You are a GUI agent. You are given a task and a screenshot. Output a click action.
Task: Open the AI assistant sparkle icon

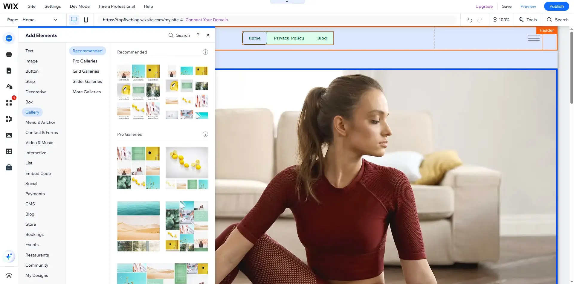point(9,256)
